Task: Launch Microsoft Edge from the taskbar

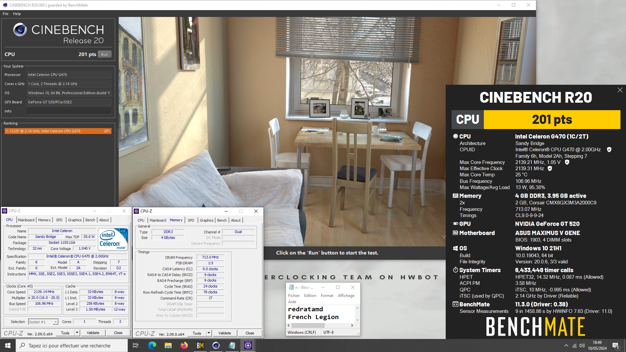Action: tap(152, 345)
